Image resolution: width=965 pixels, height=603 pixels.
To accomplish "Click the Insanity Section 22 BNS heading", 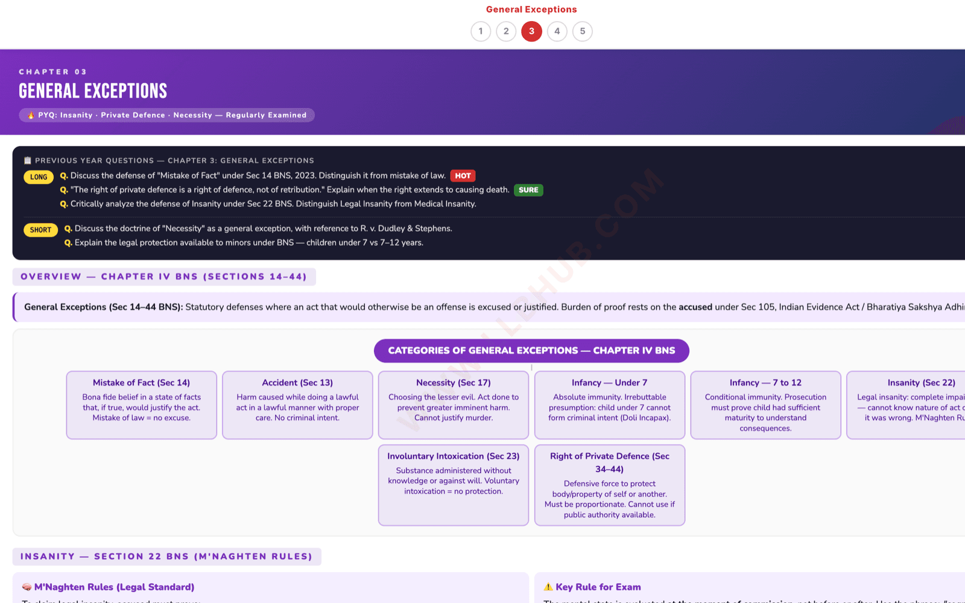I will pos(166,557).
